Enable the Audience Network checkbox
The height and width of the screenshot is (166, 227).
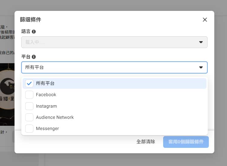pyautogui.click(x=29, y=117)
